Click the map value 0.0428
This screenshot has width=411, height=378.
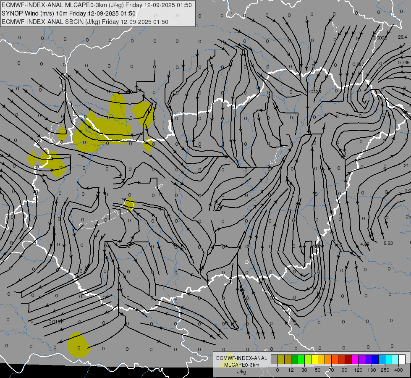pos(314,92)
